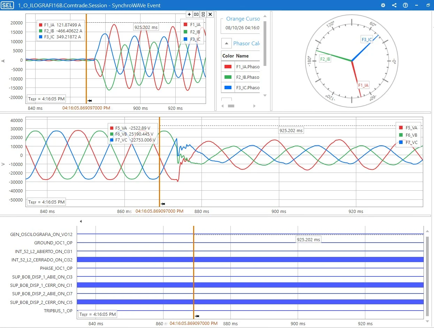The height and width of the screenshot is (328, 434).
Task: Click F7_VC -22753.006 V cursor readout
Action: tap(133, 140)
